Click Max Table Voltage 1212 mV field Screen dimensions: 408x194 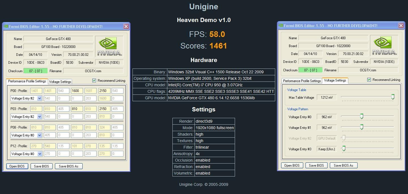[x=327, y=97]
